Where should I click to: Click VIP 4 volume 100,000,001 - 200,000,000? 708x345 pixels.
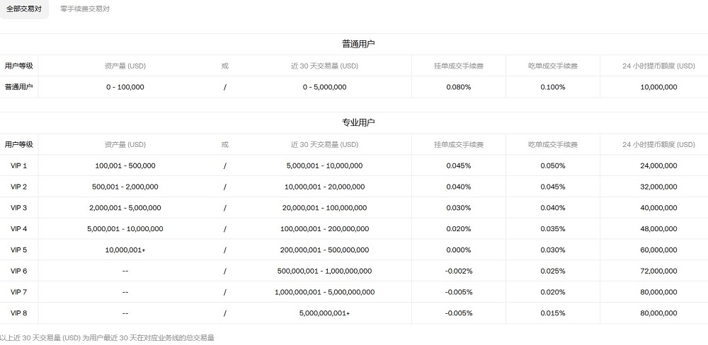tap(324, 229)
